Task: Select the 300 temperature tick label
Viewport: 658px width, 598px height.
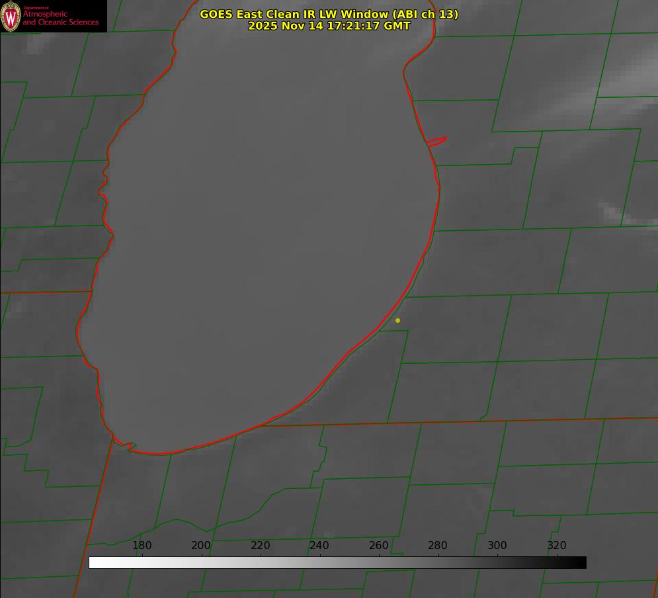Action: 497,546
